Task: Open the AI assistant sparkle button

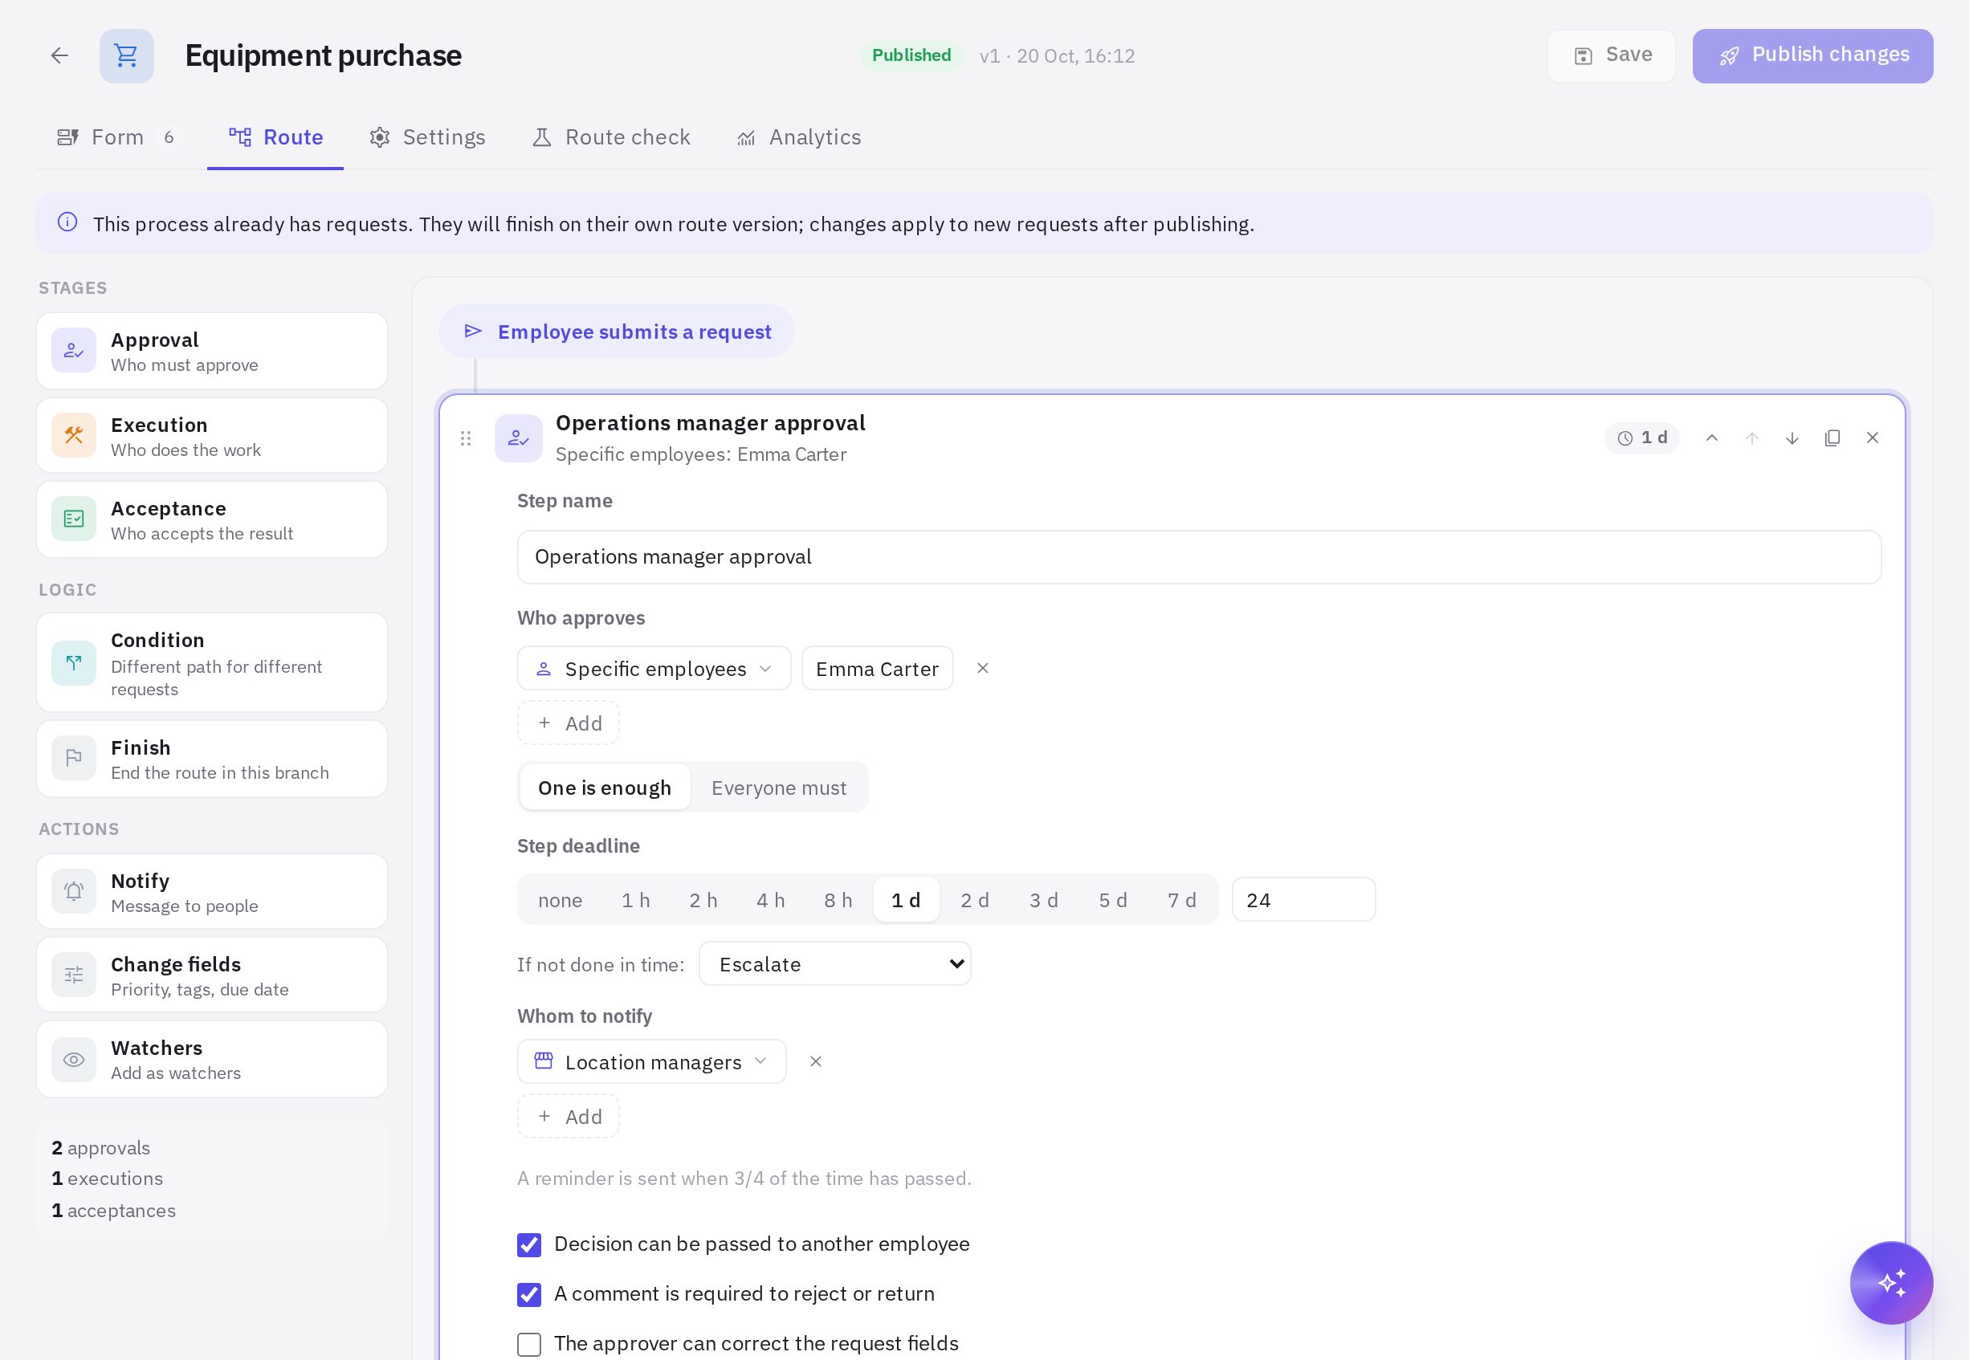Action: (1890, 1282)
